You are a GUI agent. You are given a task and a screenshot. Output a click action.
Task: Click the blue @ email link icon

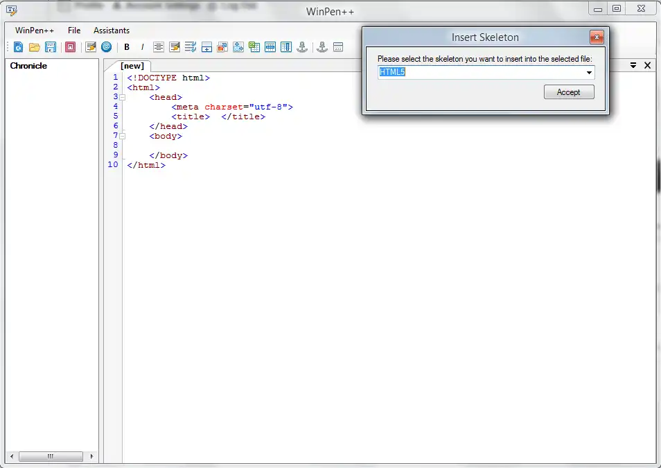click(x=107, y=47)
